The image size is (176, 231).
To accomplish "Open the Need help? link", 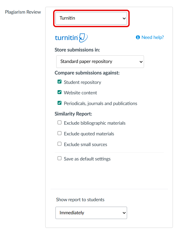I will [153, 37].
